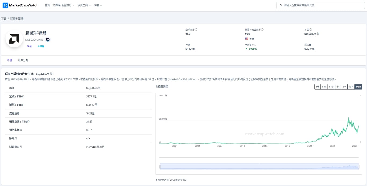Go to 首頁 in top navigation
This screenshot has height=186, width=367.
coord(47,5)
